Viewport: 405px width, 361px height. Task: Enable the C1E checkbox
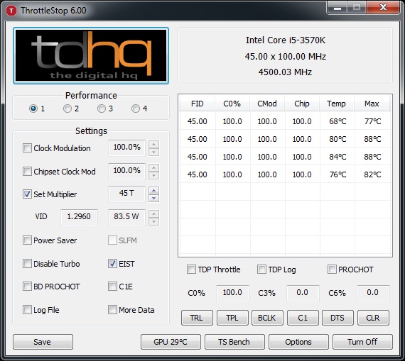(x=112, y=287)
